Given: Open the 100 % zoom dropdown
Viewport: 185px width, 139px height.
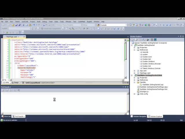Looking at the screenshot, I should [x=9, y=80].
